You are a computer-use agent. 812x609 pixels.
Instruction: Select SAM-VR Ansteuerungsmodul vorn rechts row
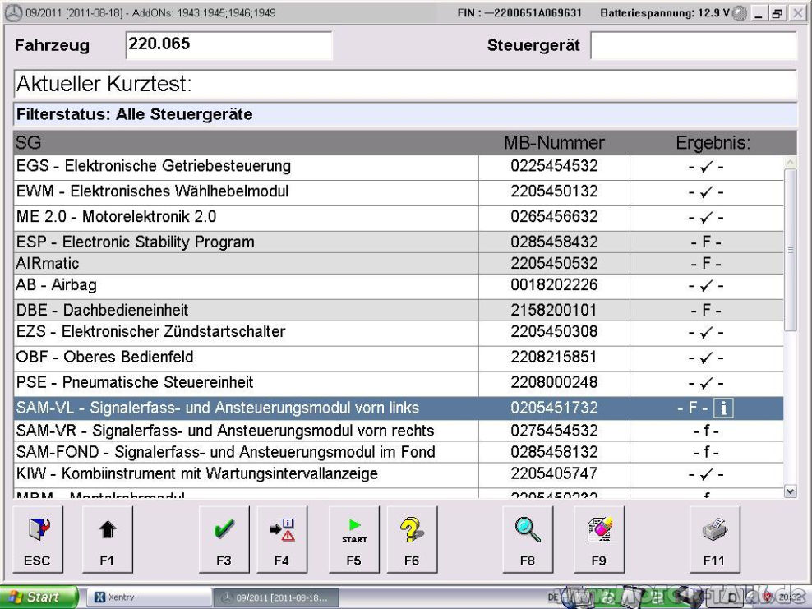399,431
